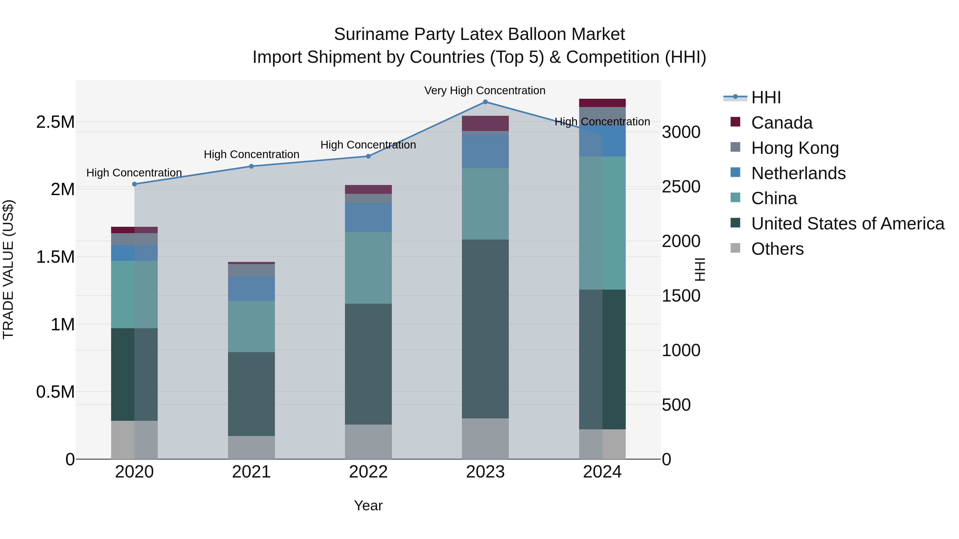Click the Canada dark red legend swatch
This screenshot has width=959, height=539.
[735, 122]
